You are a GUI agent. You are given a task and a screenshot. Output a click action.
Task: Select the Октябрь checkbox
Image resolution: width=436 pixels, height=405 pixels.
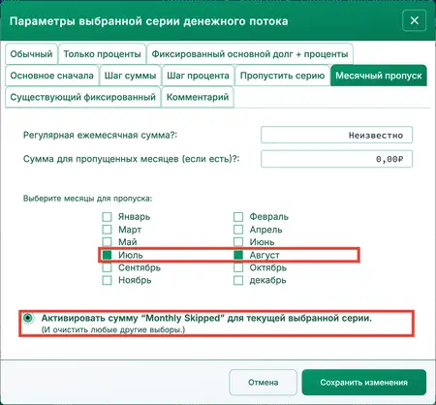(x=238, y=267)
